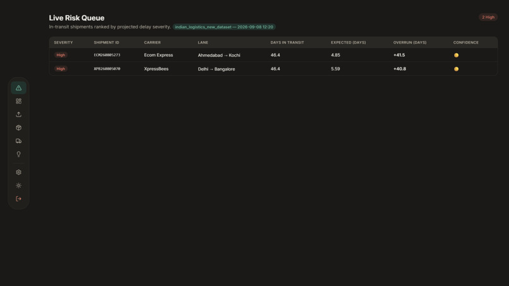
Task: Sort by the CARRIER column header
Action: click(152, 42)
